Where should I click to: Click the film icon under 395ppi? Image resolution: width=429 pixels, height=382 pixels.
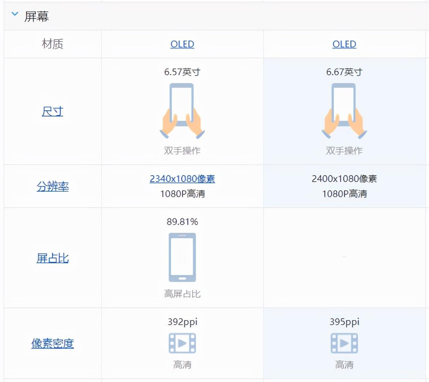click(x=344, y=343)
